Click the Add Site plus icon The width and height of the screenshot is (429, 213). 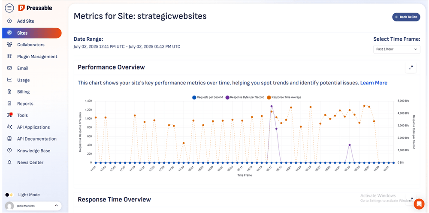[x=9, y=21]
